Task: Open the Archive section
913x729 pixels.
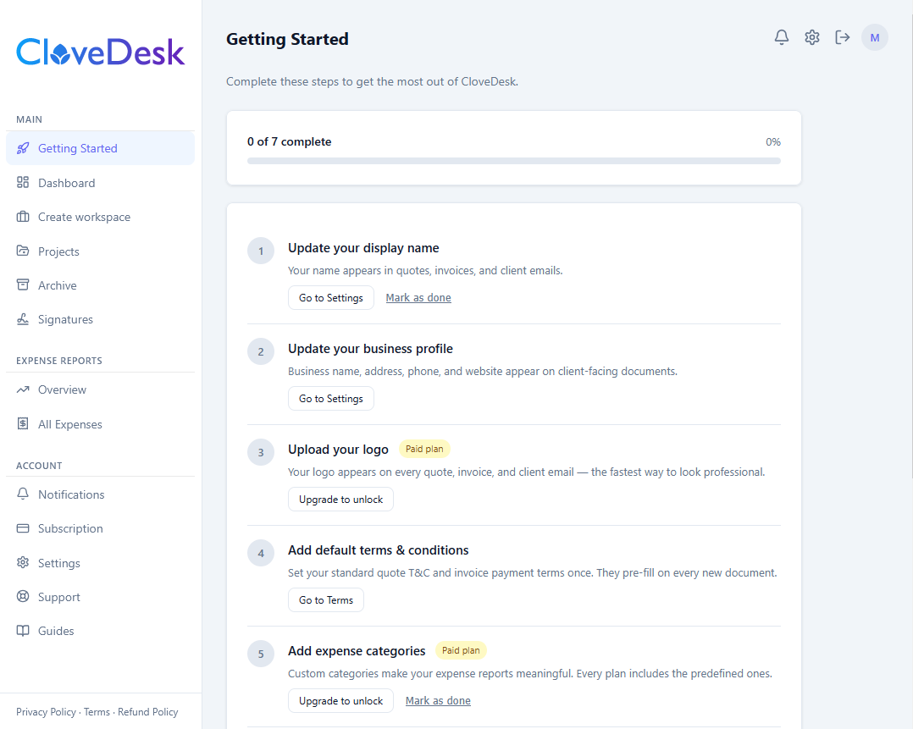Action: pyautogui.click(x=100, y=285)
